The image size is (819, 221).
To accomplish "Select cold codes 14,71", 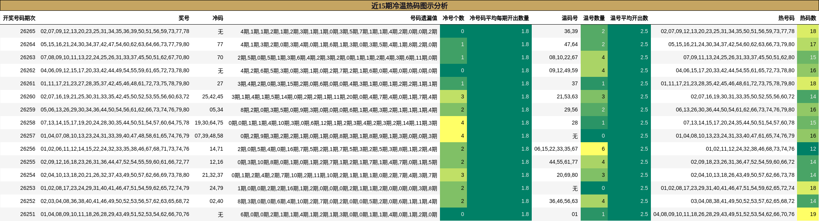I will pyautogui.click(x=216, y=149).
